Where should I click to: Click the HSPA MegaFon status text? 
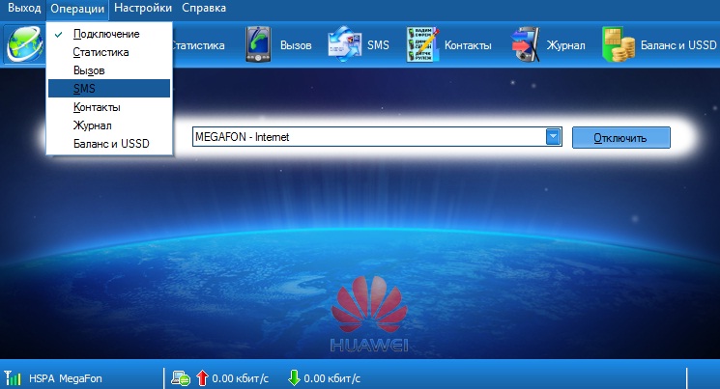point(65,378)
